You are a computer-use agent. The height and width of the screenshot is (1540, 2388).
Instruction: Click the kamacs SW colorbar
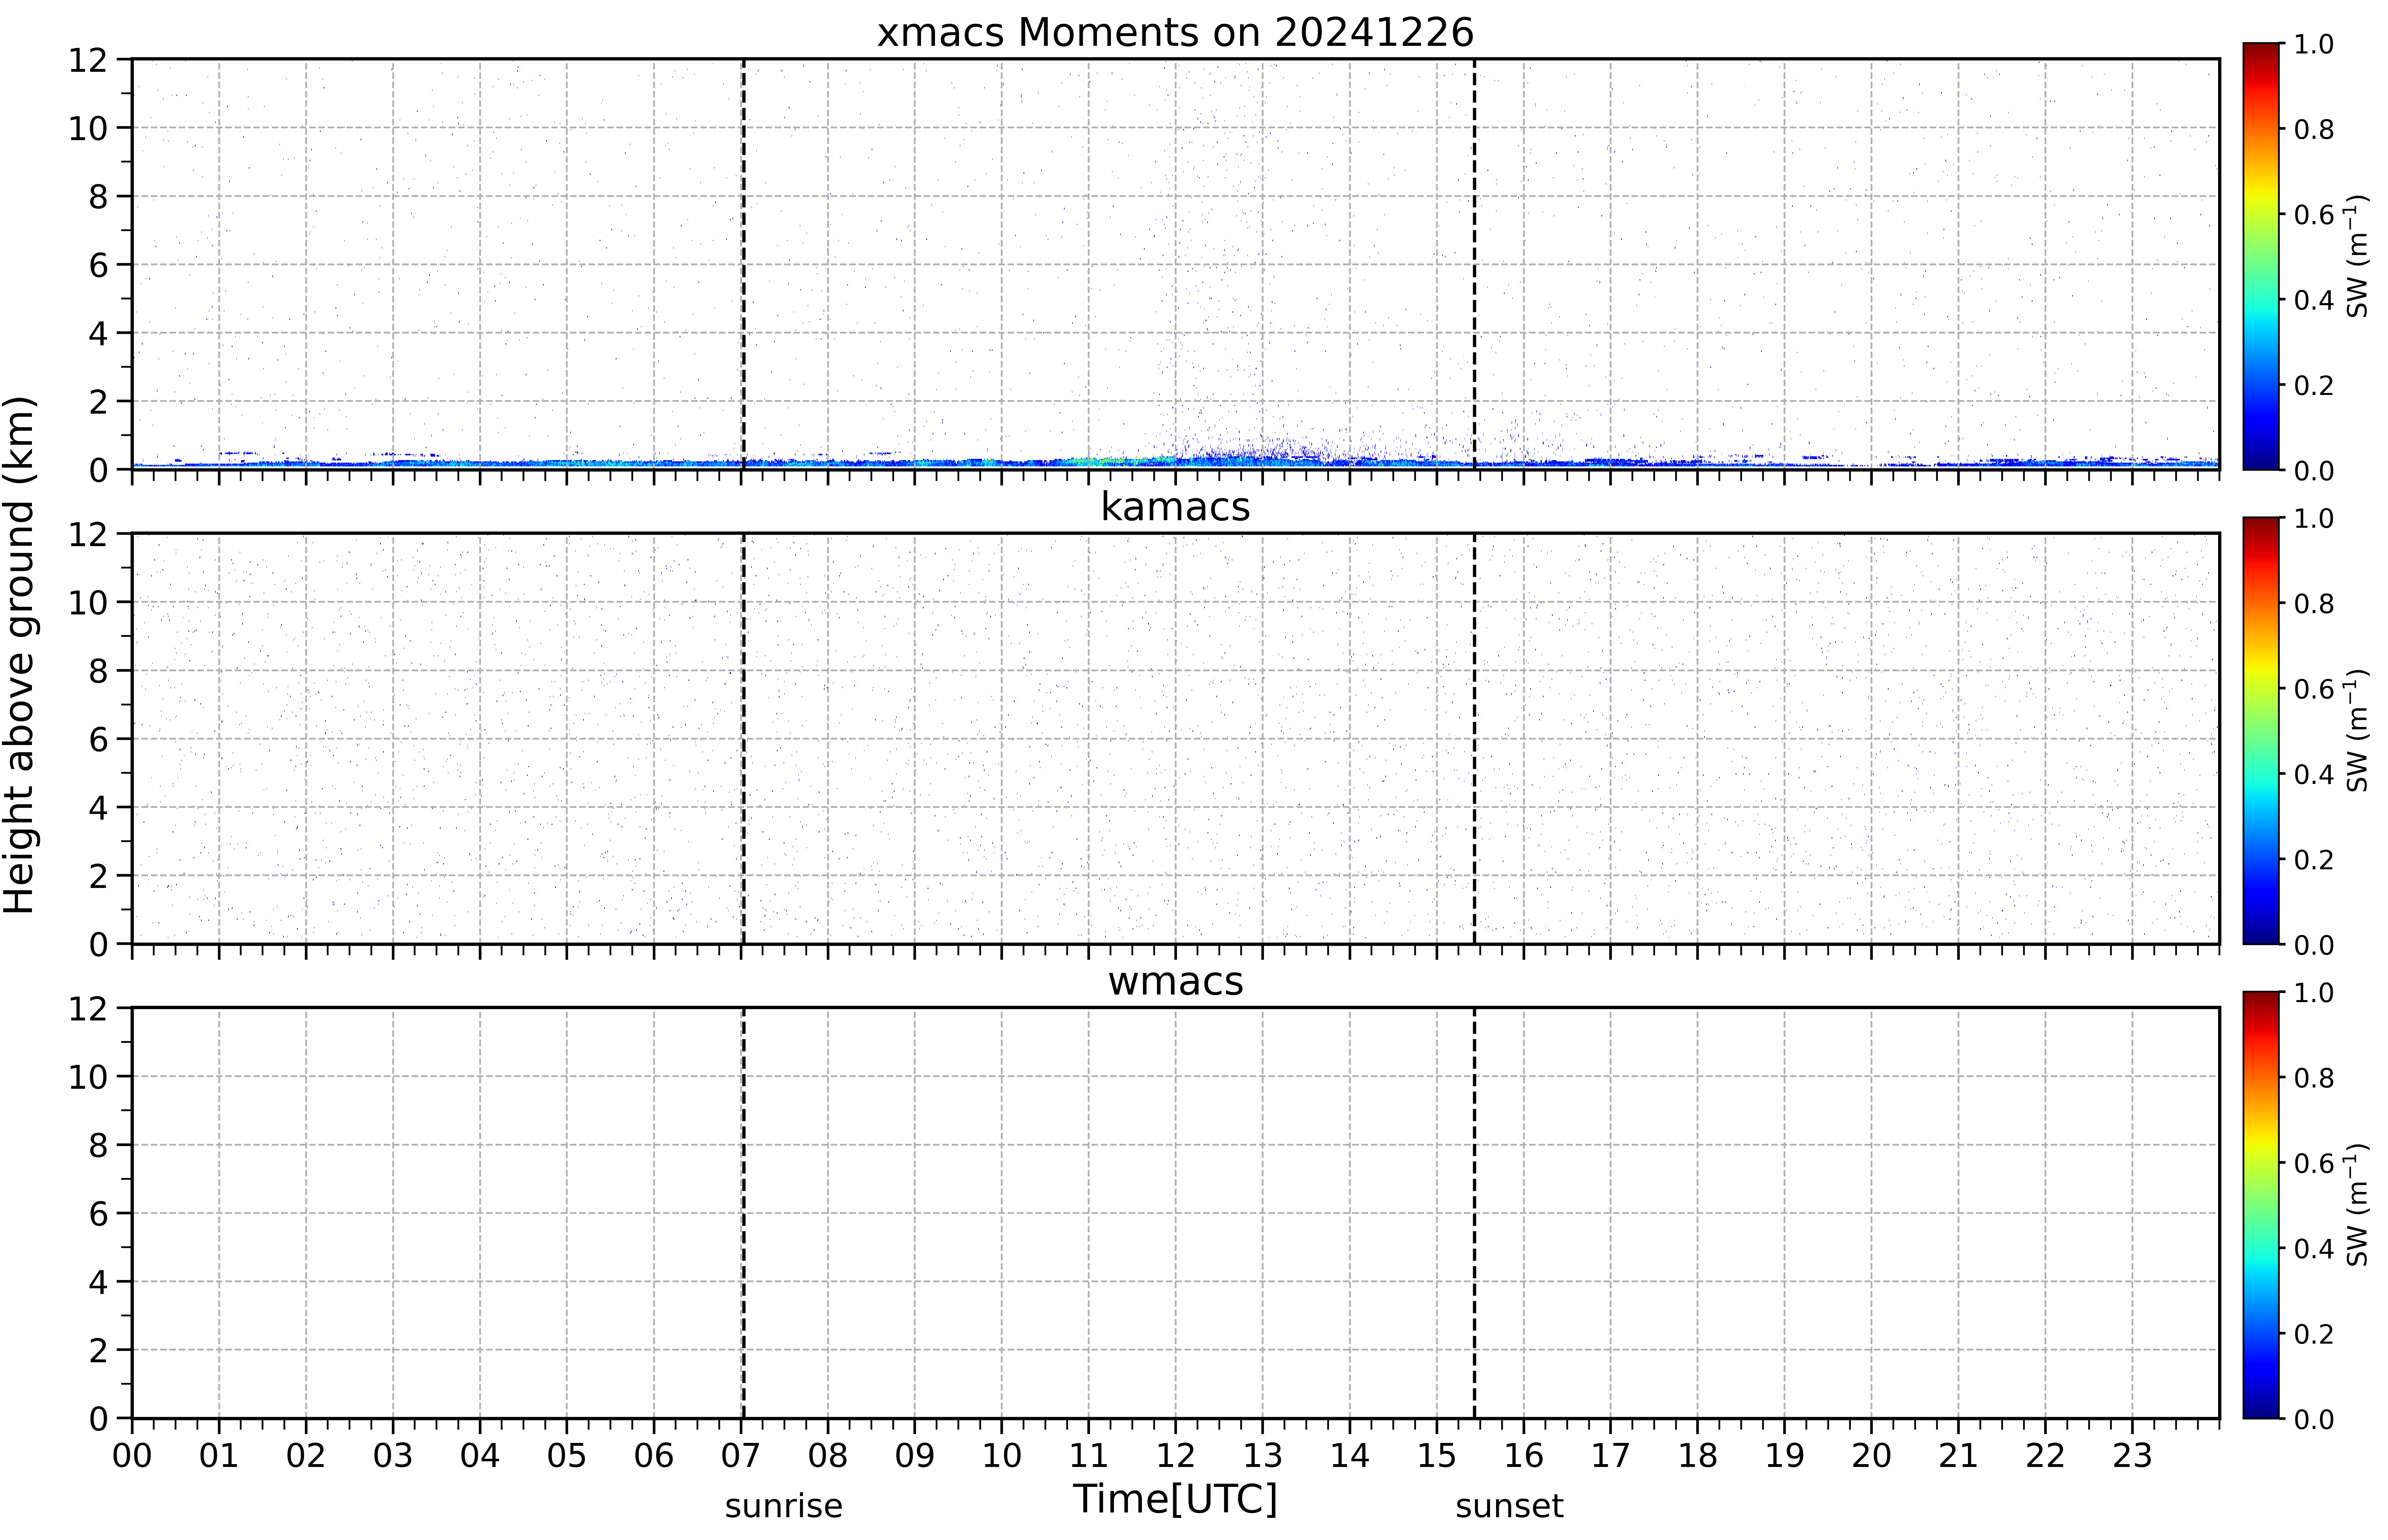click(2261, 730)
